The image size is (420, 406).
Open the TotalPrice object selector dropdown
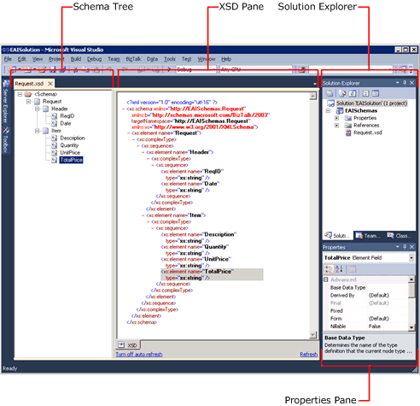click(411, 258)
